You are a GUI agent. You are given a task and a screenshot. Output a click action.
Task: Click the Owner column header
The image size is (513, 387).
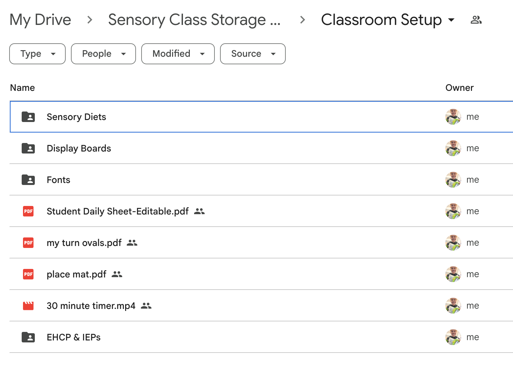[459, 88]
